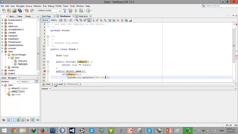Click Stack in the breadcrumb bar
Image resolution: width=238 pixels, height=134 pixels.
click(x=48, y=84)
